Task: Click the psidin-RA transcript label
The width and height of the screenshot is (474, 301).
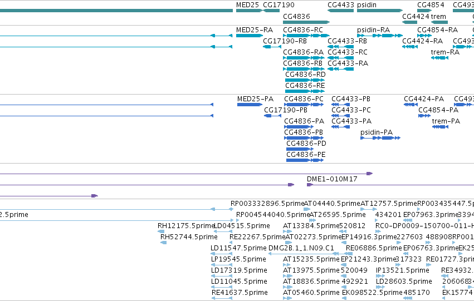Action: 373,30
